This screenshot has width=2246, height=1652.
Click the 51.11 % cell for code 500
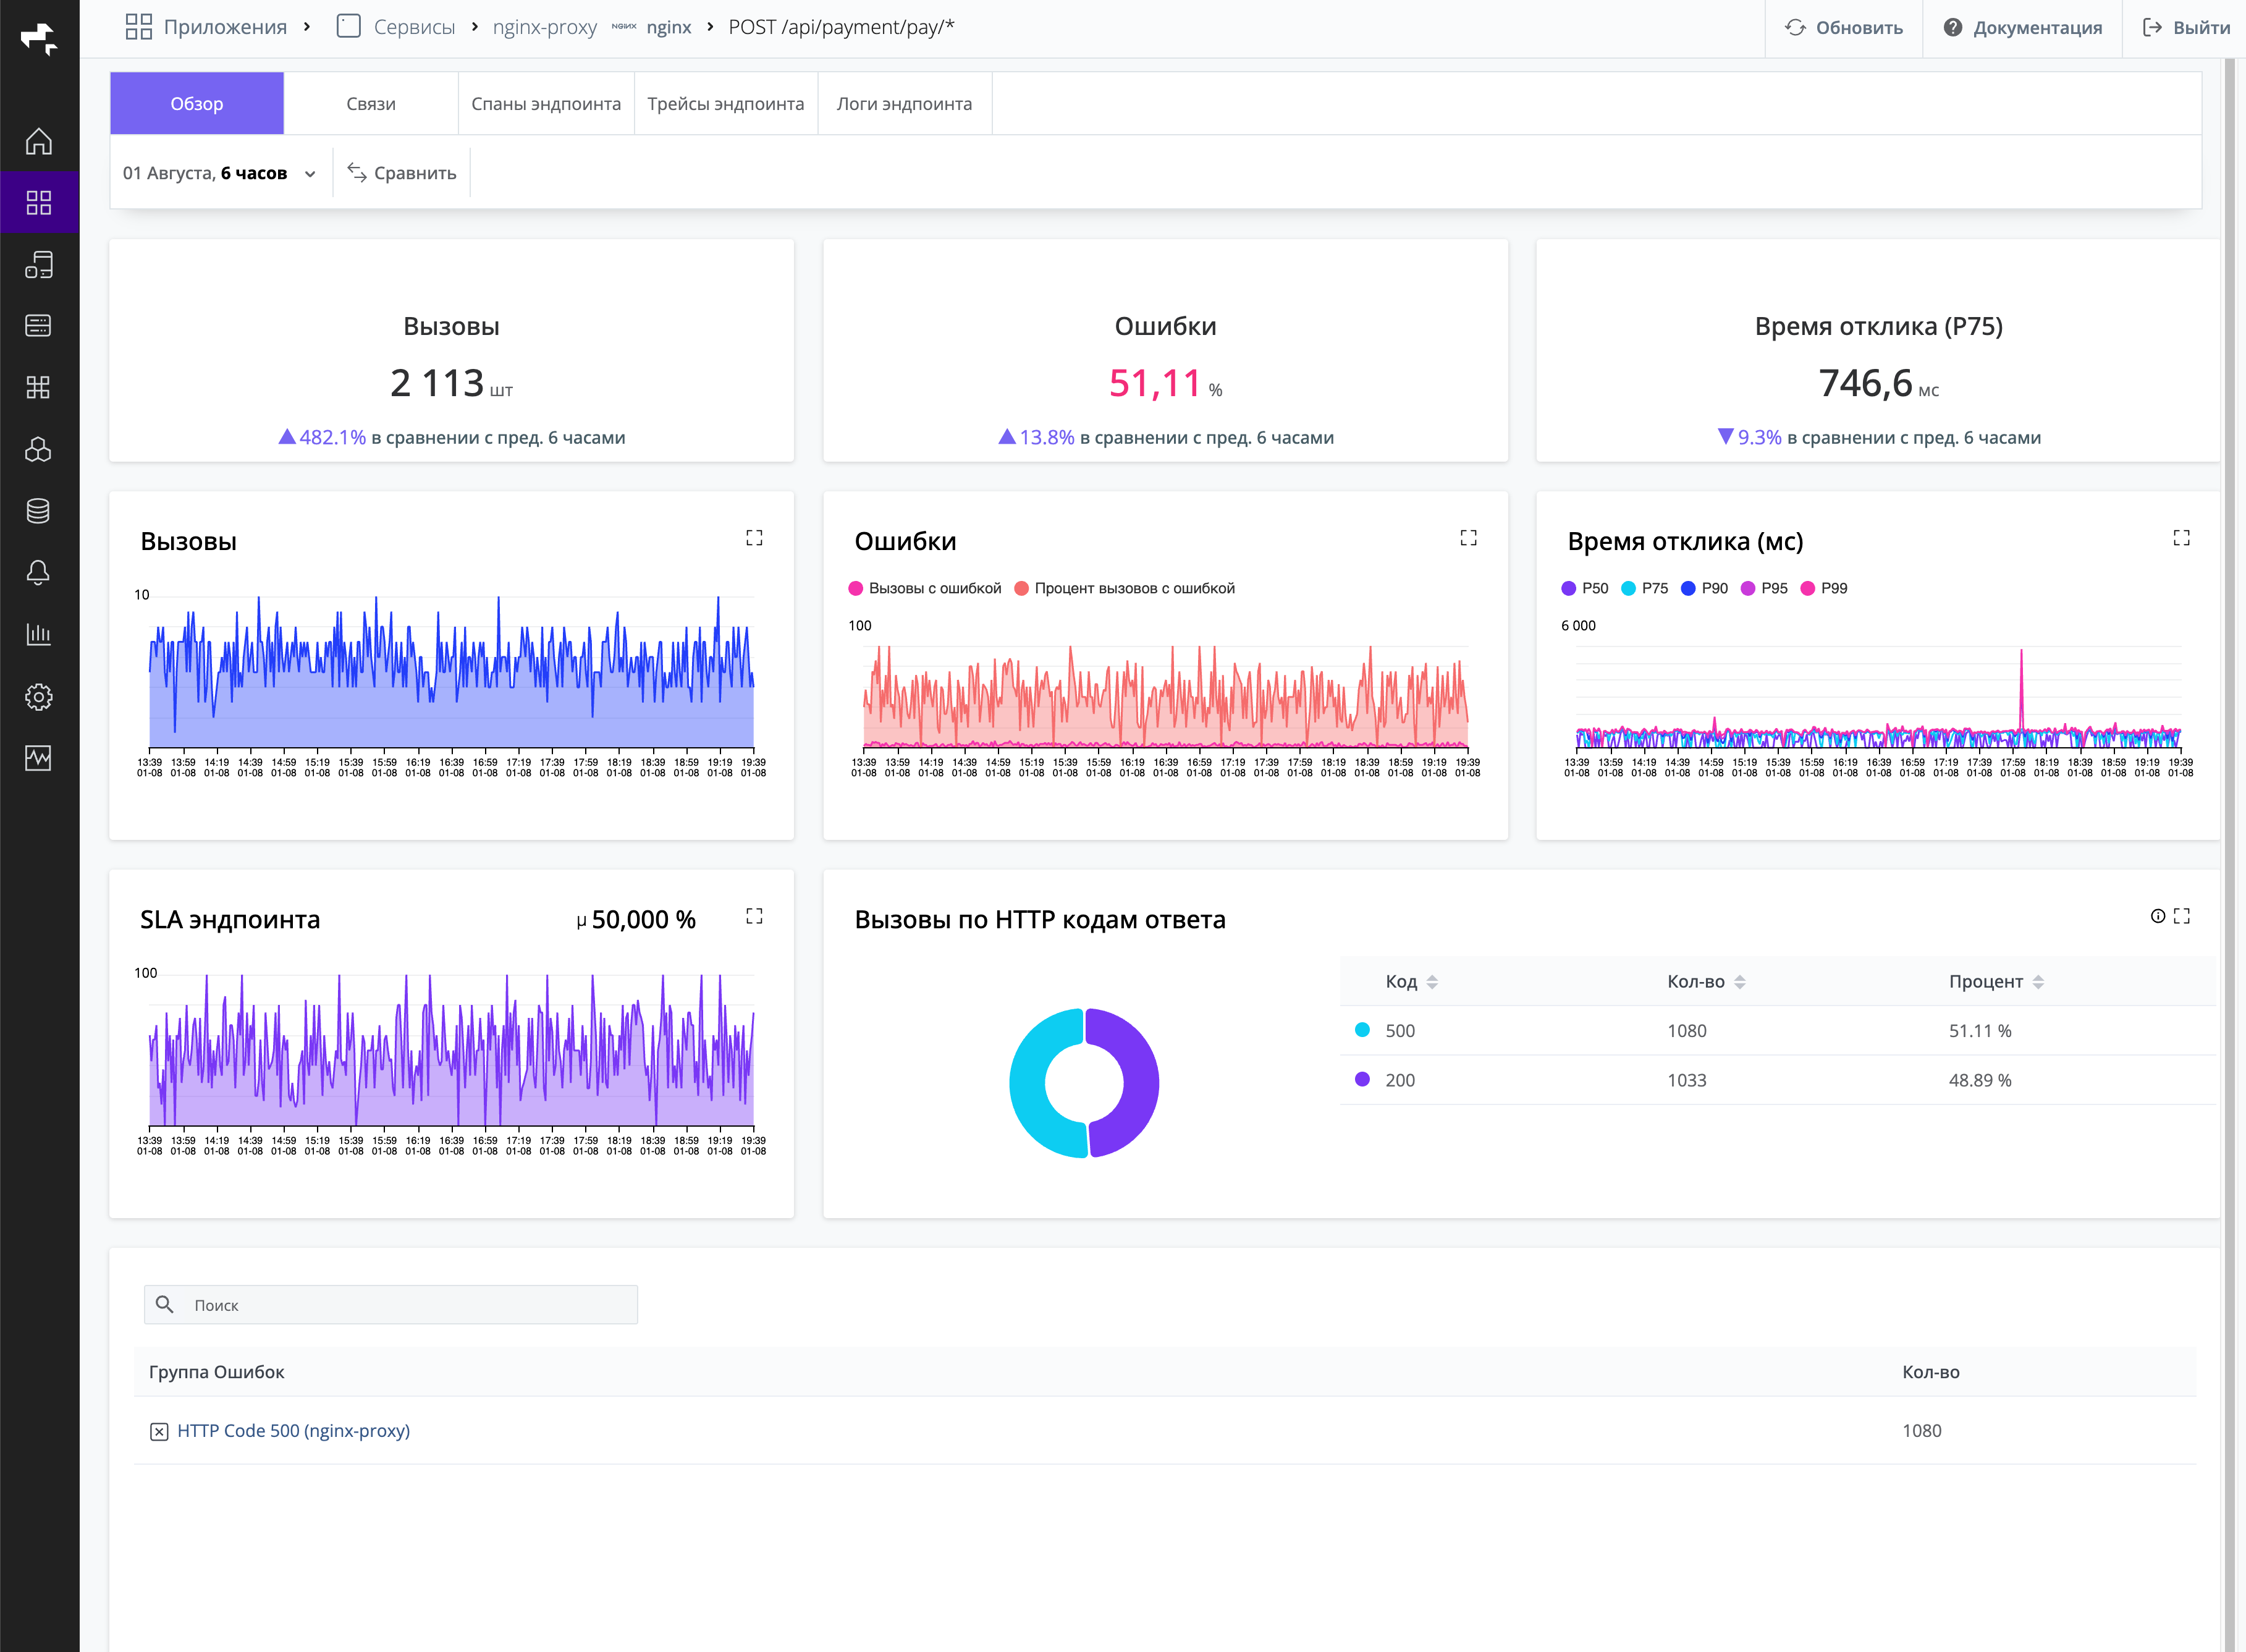click(x=1980, y=1031)
